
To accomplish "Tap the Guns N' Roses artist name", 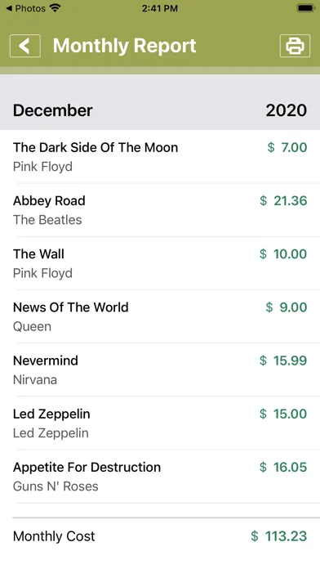I will [x=56, y=486].
